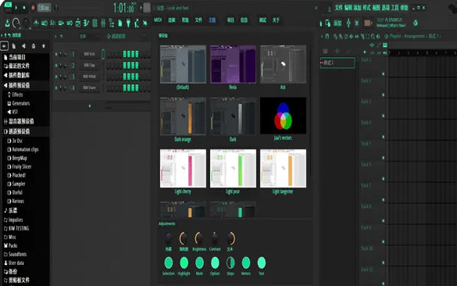This screenshot has height=286, width=457.
Task: Switch to the MIDI settings tab
Action: pos(158,20)
